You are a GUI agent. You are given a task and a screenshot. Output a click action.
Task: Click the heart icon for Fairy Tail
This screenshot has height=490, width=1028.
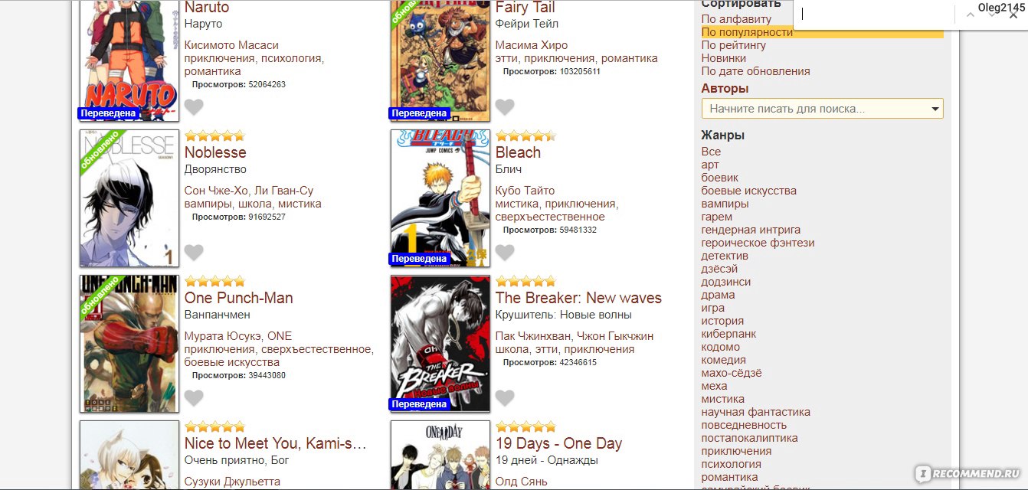pyautogui.click(x=505, y=107)
